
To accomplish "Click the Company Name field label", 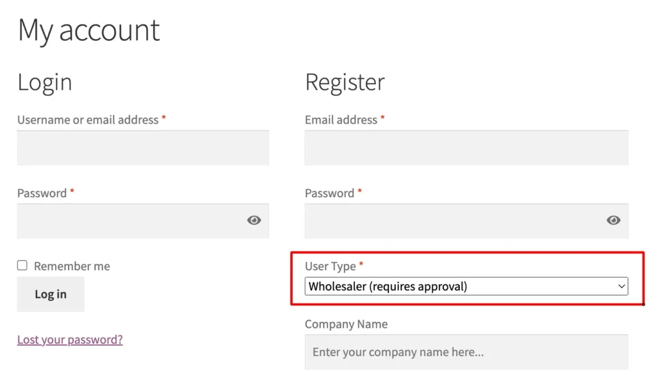I will click(x=346, y=324).
